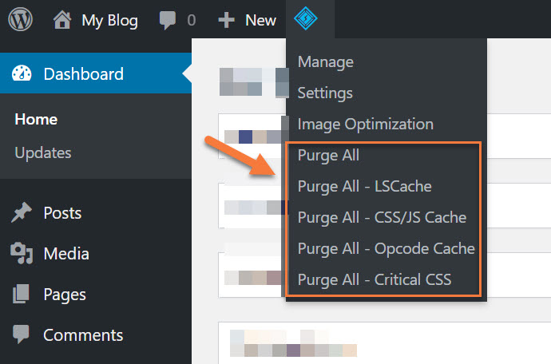Screen dimensions: 551x364
Task: Choose Image Optimization menu entry
Action: point(365,124)
